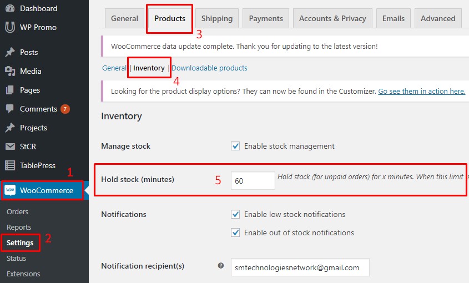
Task: Click the TablePress table icon
Action: point(10,165)
